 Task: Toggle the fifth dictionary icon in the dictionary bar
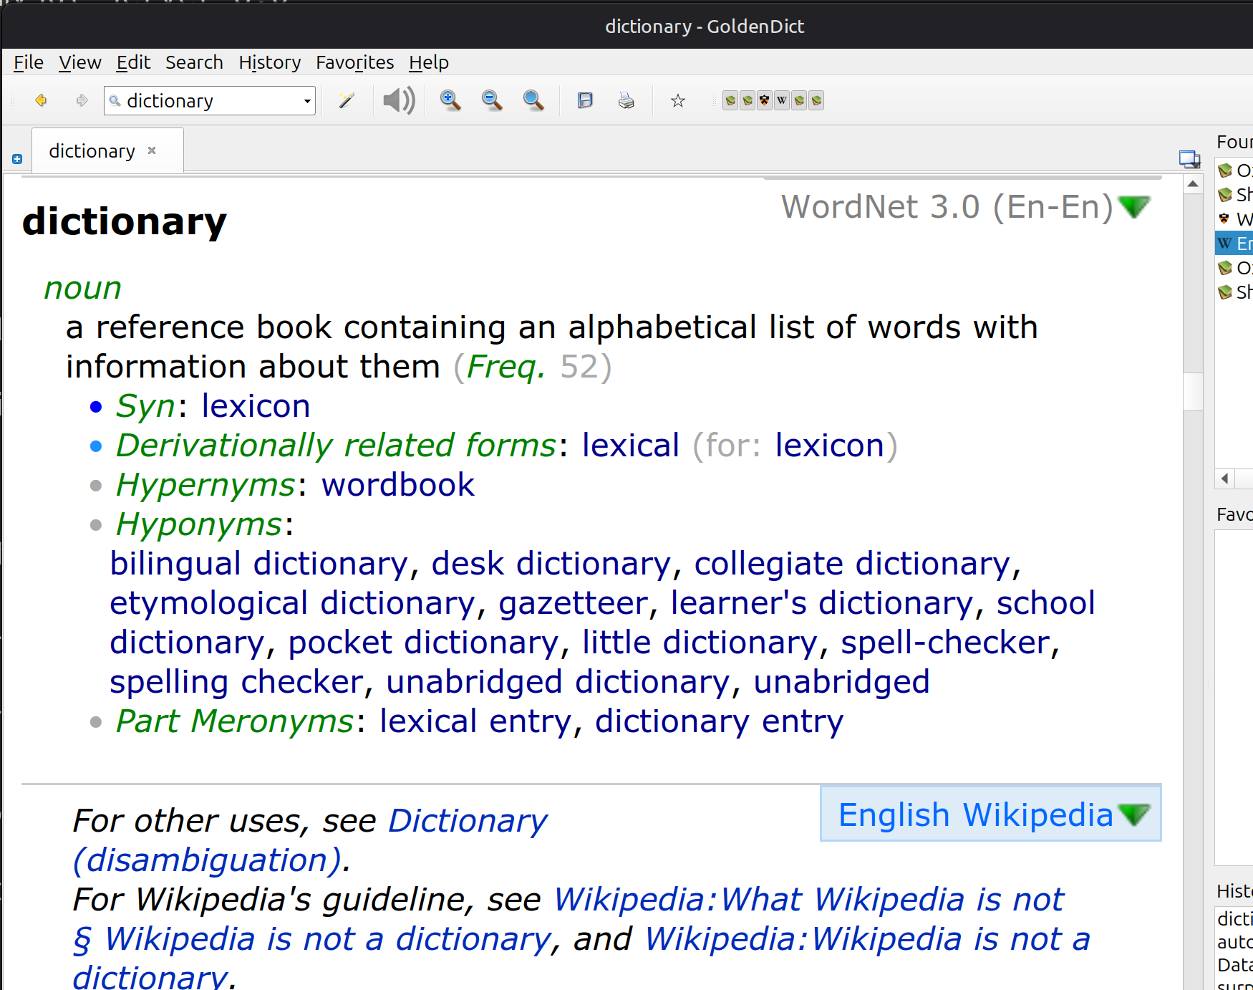coord(799,100)
